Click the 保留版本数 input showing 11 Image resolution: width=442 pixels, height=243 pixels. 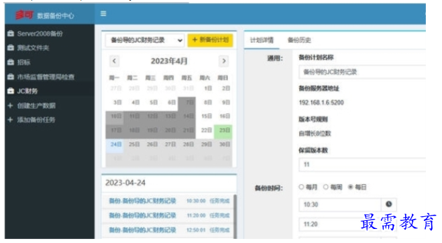[362, 165]
